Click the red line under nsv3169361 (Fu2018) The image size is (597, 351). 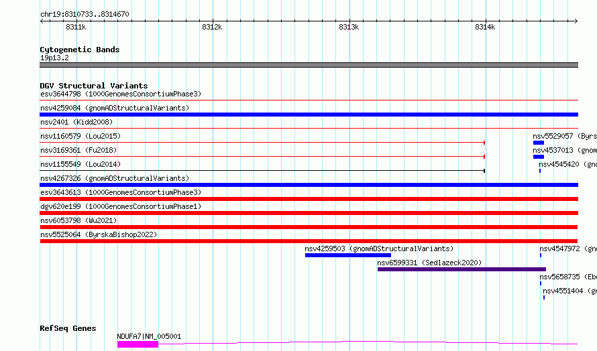coord(262,156)
